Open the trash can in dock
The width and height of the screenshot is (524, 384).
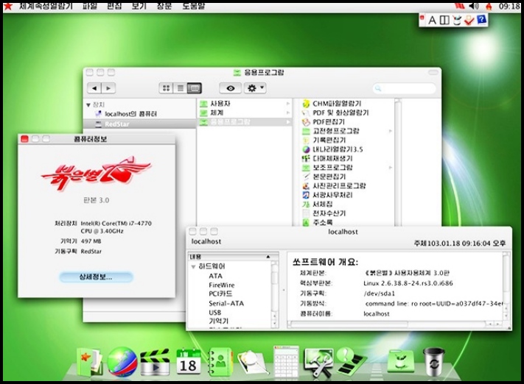tap(433, 361)
